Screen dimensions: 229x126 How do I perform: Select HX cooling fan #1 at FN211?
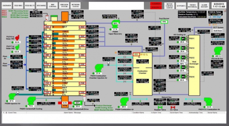pyautogui.click(x=184, y=39)
